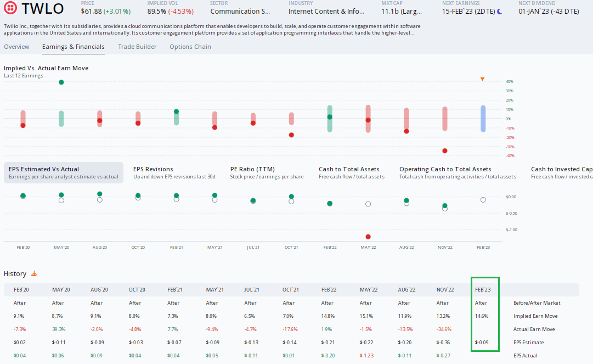Screen dimensions: 593x364
Task: Click the EPS Actual row label
Action: click(526, 356)
